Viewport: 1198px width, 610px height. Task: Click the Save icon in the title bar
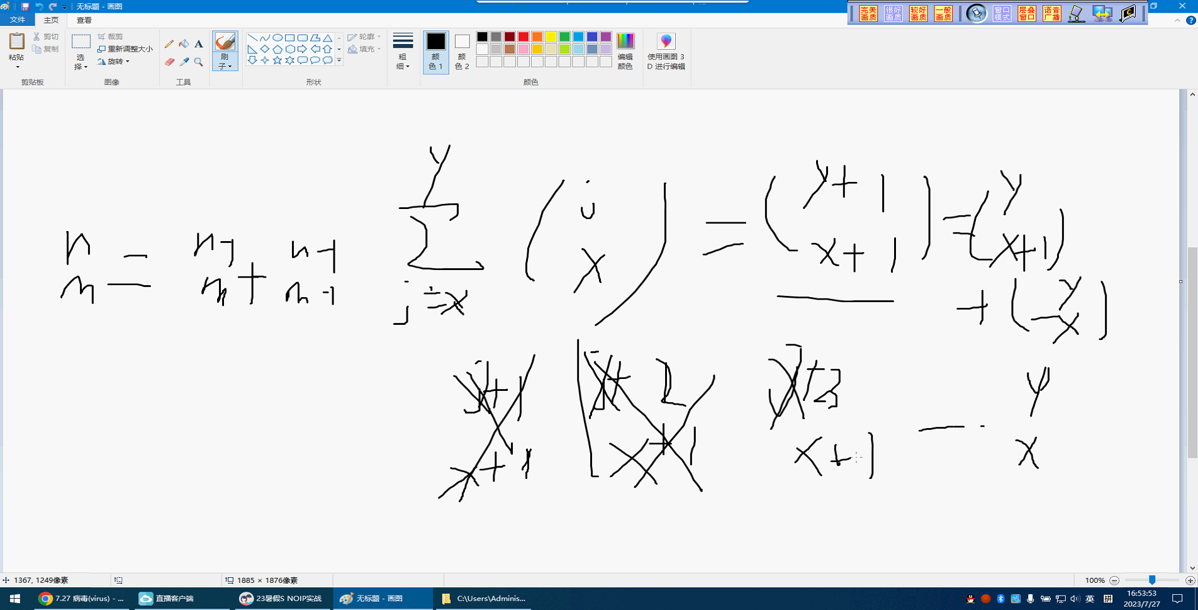coord(25,6)
